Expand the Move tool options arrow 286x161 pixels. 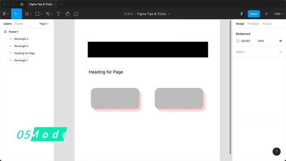[x=20, y=14]
